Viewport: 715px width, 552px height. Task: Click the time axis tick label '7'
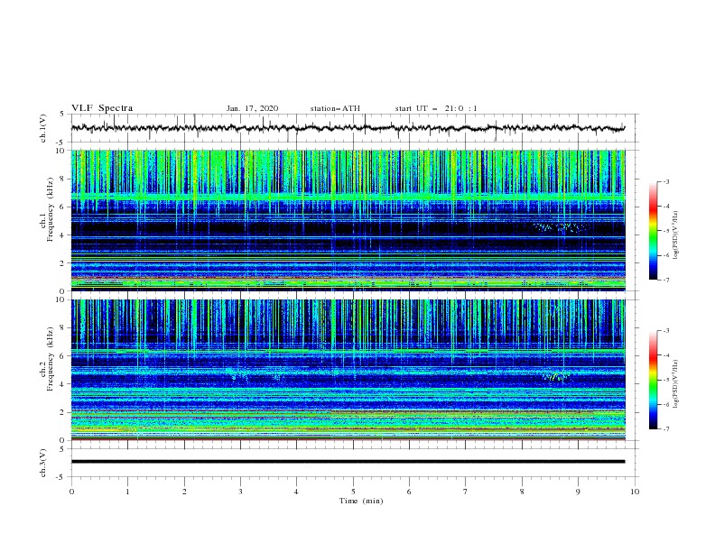click(466, 492)
